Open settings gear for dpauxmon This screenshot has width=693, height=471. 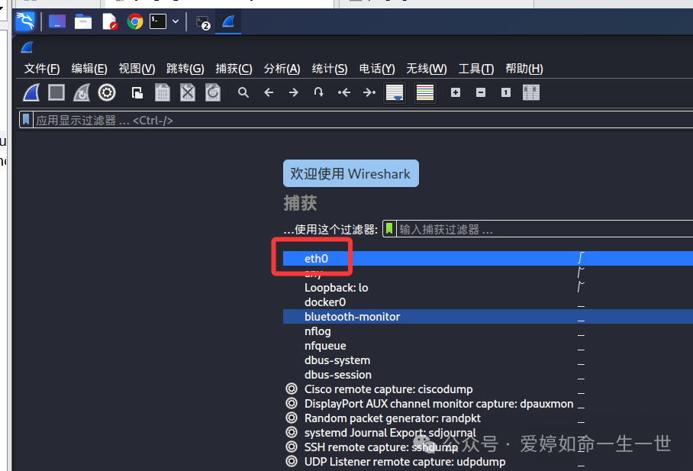292,403
